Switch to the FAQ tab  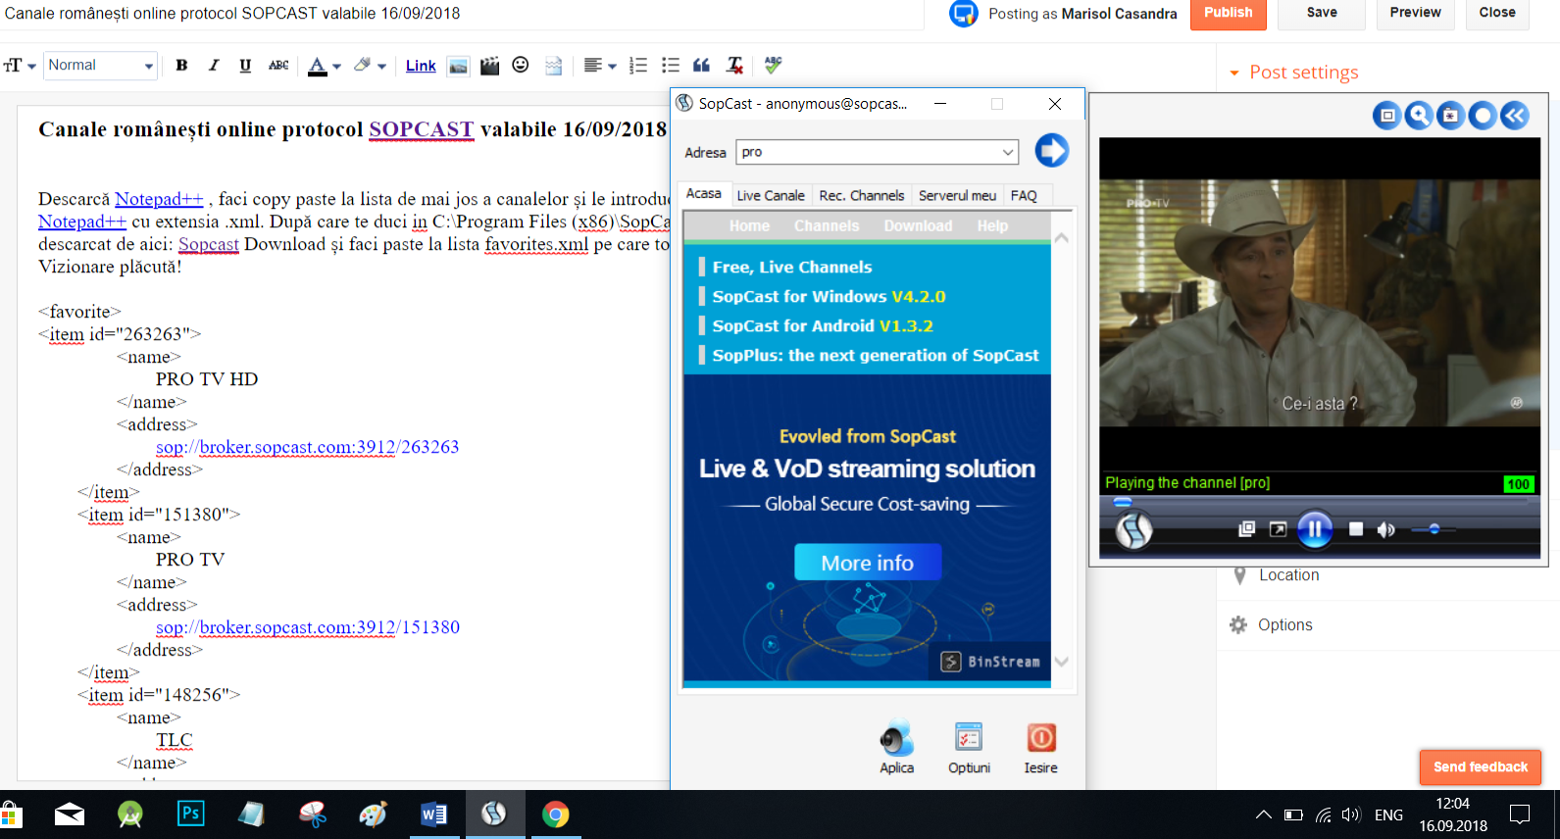(x=1024, y=196)
